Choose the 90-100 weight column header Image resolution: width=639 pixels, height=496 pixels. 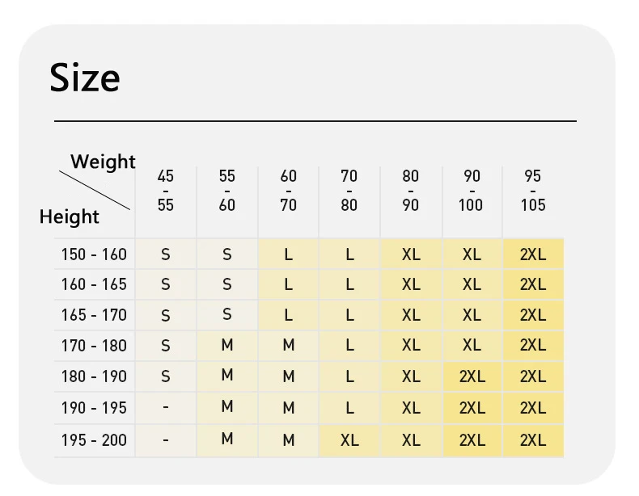pyautogui.click(x=471, y=191)
